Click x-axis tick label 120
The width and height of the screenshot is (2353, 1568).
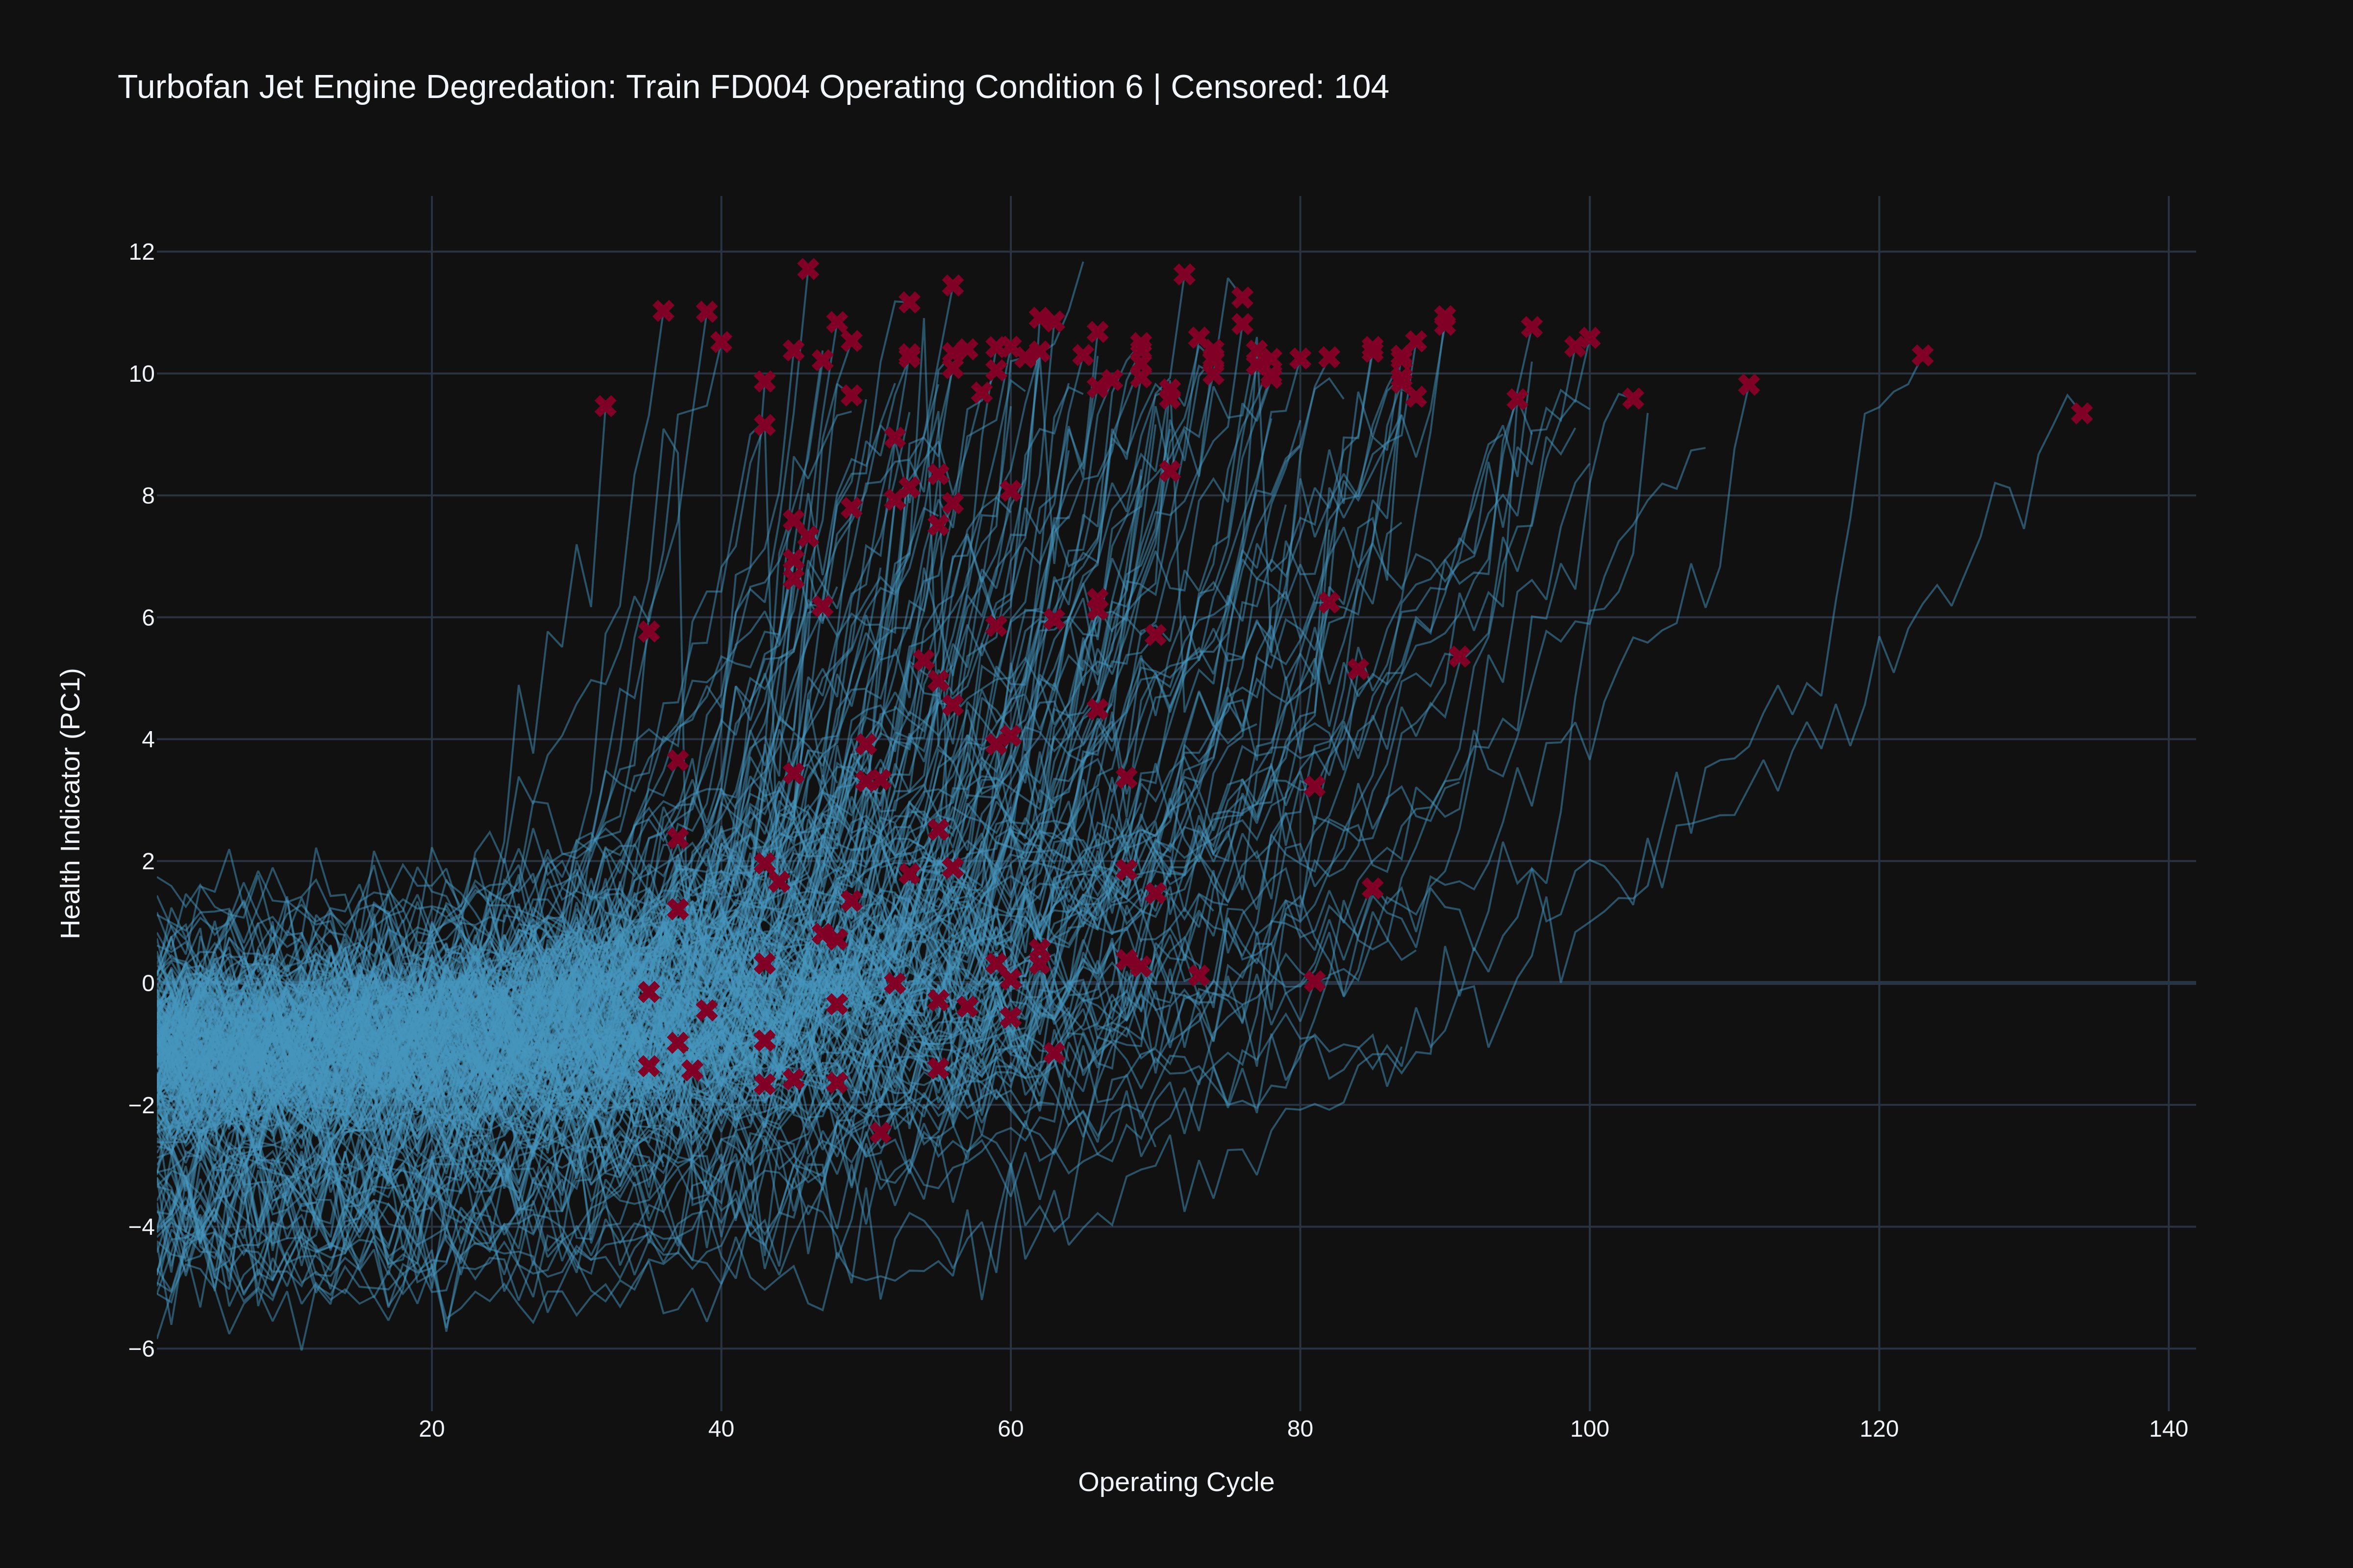click(x=1879, y=1429)
